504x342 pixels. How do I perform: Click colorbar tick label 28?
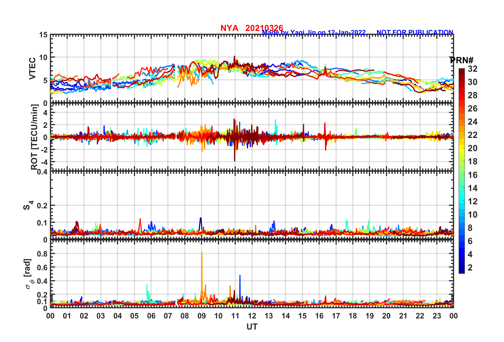point(472,95)
